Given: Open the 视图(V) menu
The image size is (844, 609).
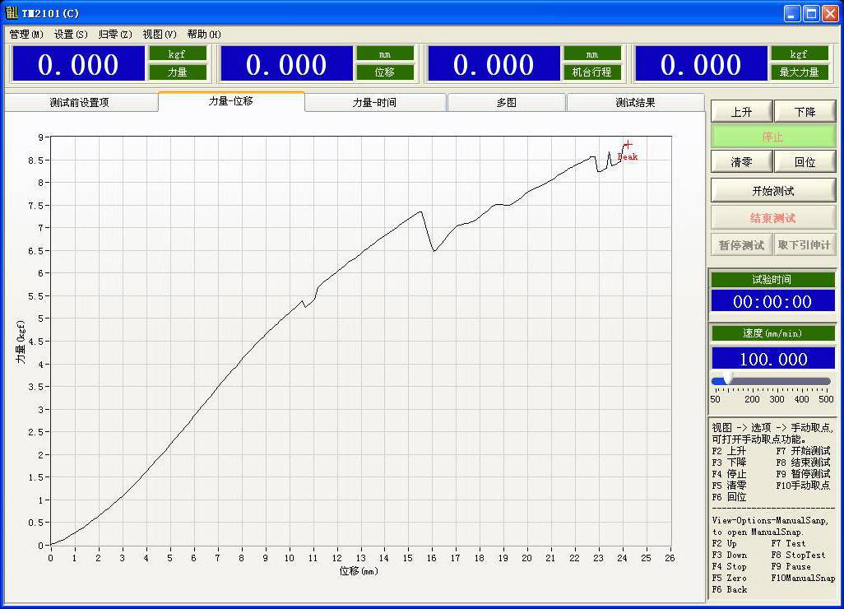Looking at the screenshot, I should (x=160, y=35).
